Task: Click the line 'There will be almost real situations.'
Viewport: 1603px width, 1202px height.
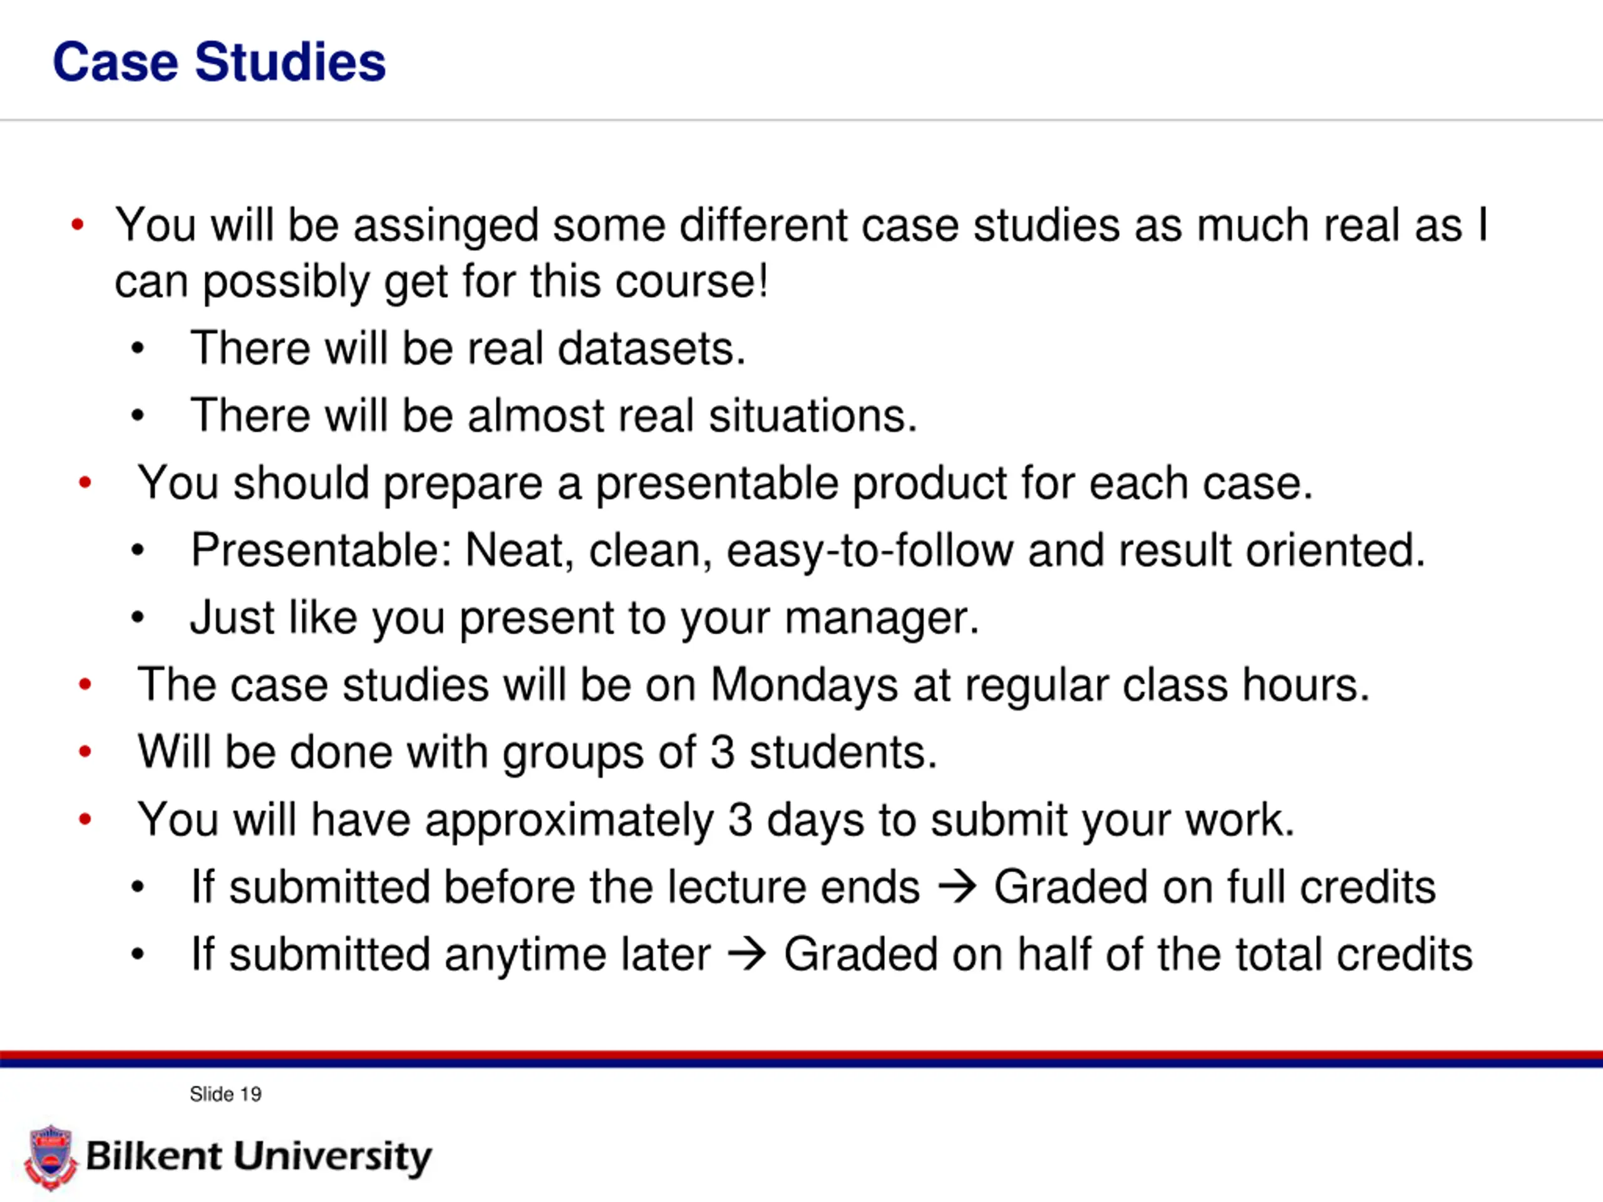Action: click(554, 415)
